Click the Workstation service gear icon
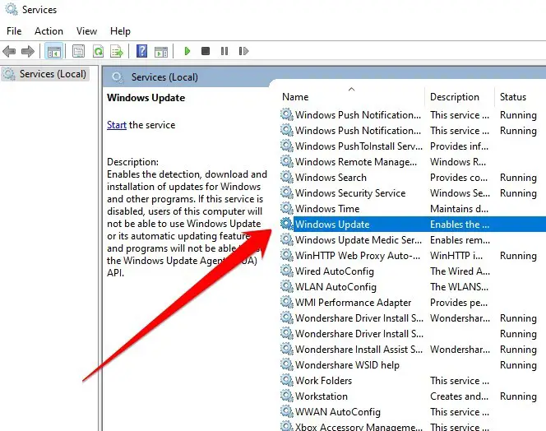 (287, 396)
